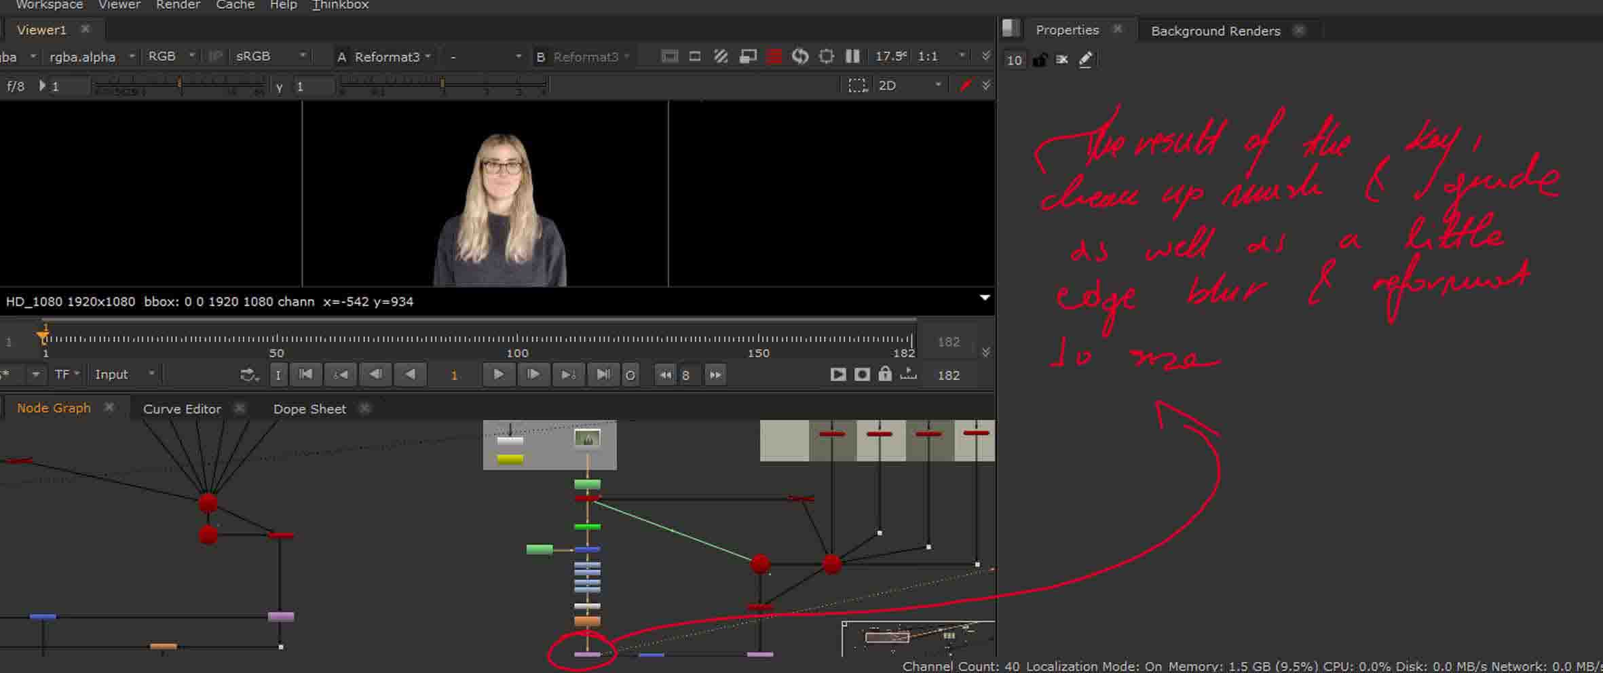Collapse the viewer top toolbar chevrons

[x=986, y=56]
